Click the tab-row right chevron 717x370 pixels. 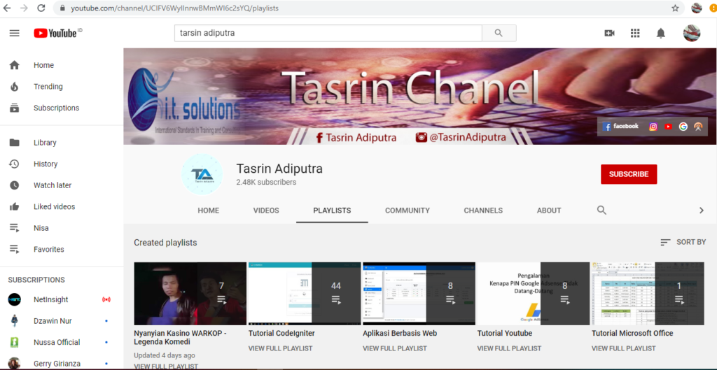[701, 211]
